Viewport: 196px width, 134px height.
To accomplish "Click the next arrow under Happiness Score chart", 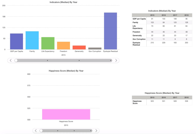I will point(96,131).
